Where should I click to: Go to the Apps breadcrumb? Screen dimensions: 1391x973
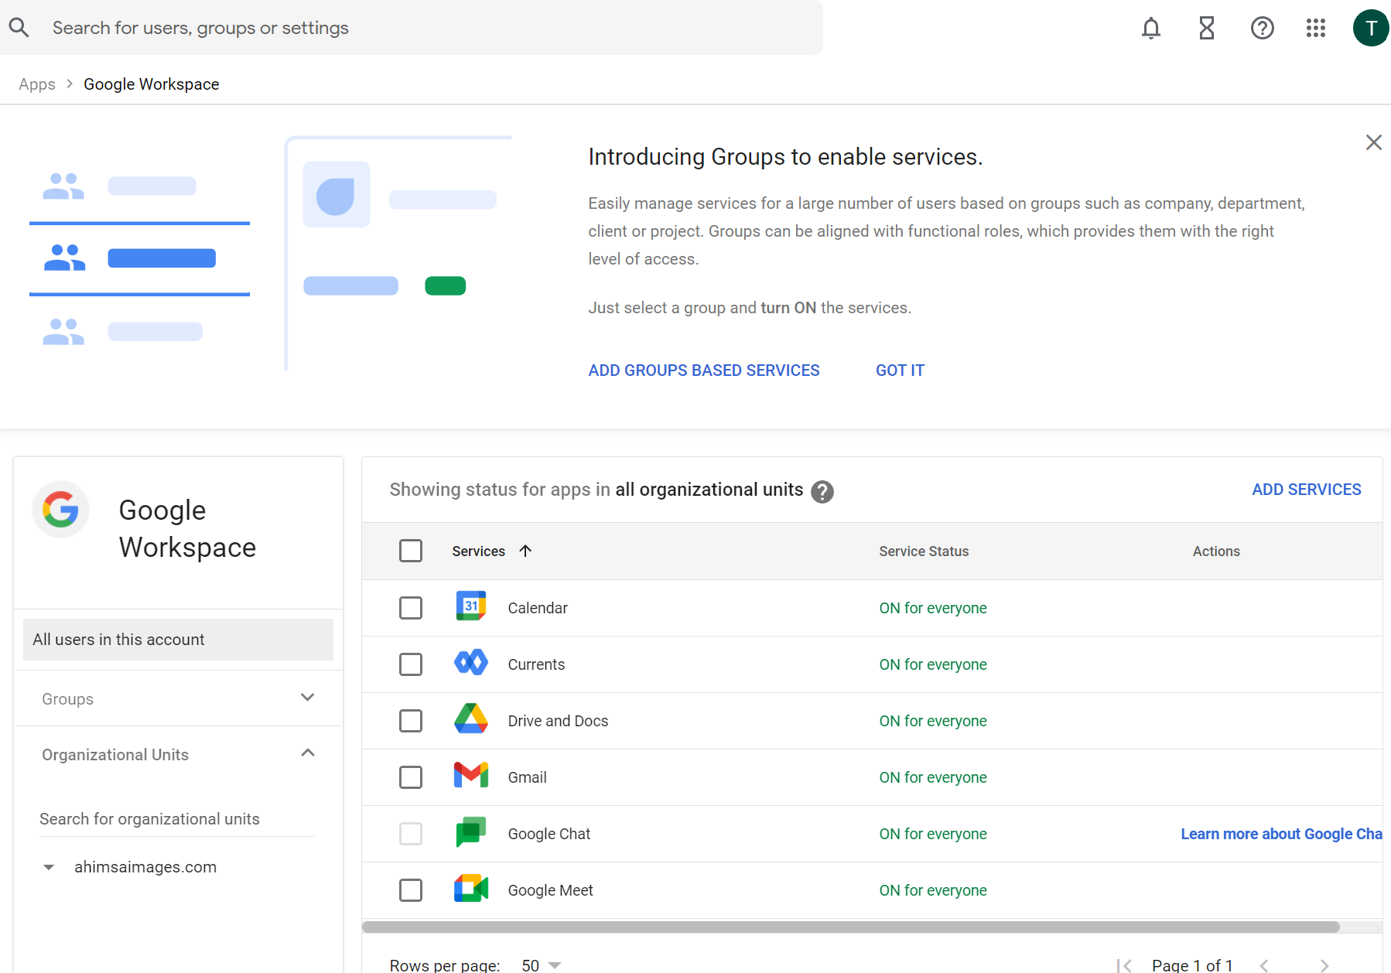coord(37,84)
